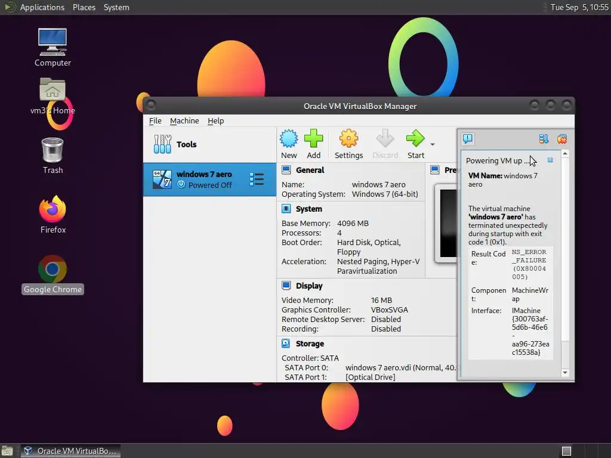The image size is (611, 458).
Task: Click the keep finished progresses icon
Action: [x=544, y=138]
